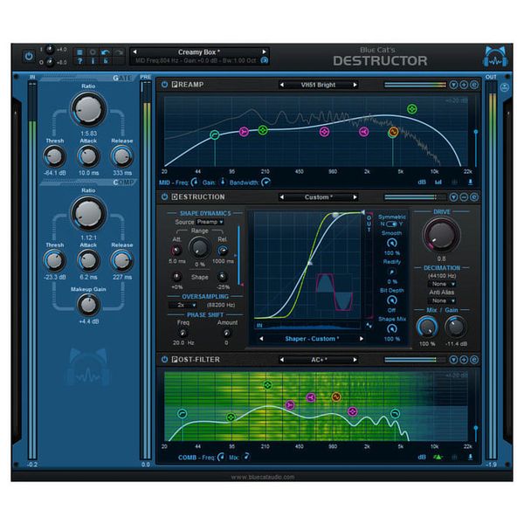Select the previous Post-Filter preset arrow
This screenshot has height=524, width=524.
point(282,360)
